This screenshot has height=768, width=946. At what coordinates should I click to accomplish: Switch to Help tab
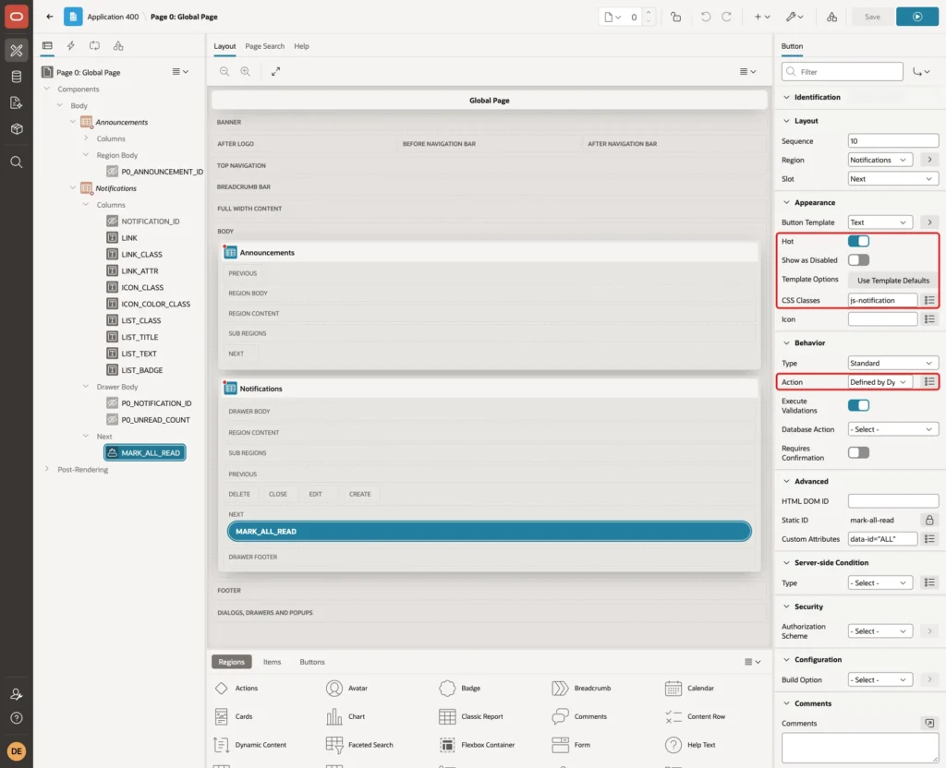[x=301, y=46]
